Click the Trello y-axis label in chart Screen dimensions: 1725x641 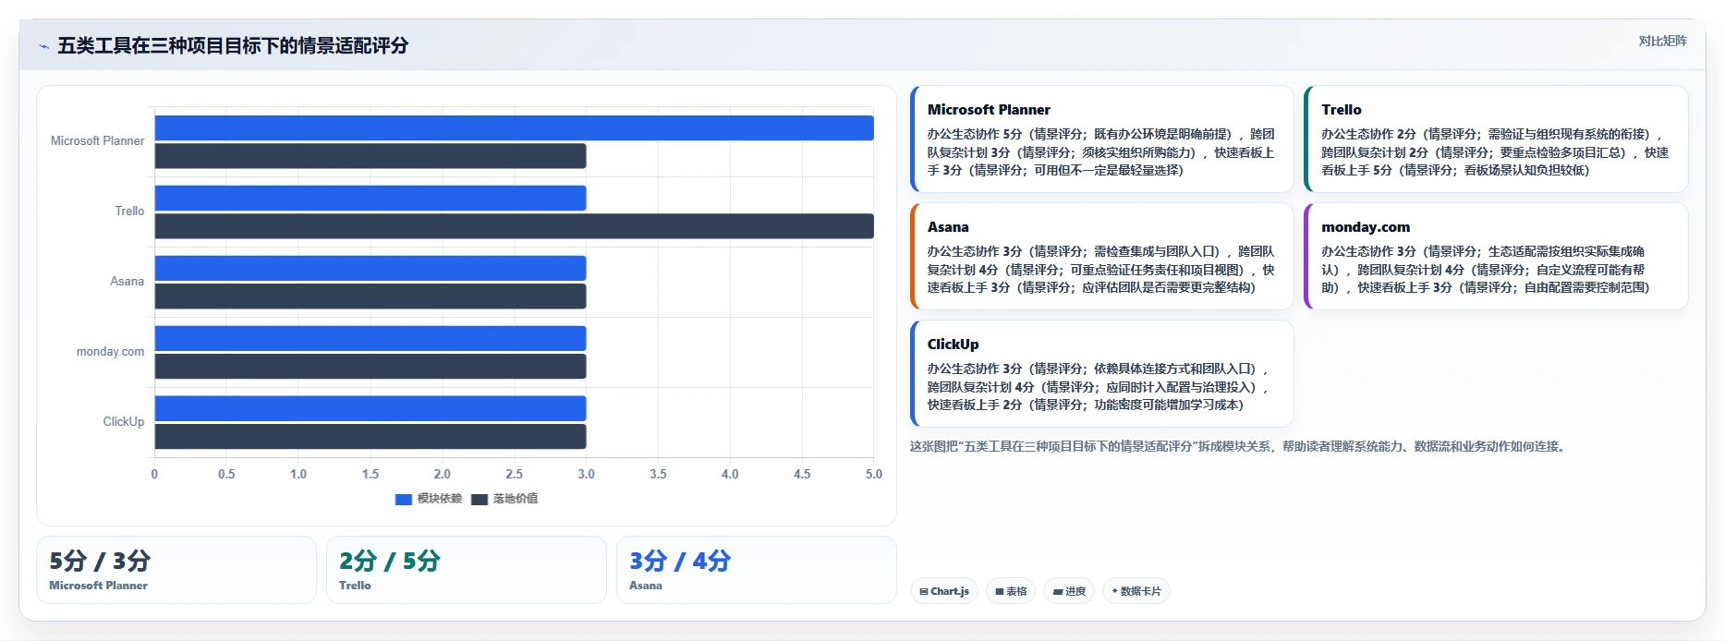[129, 212]
